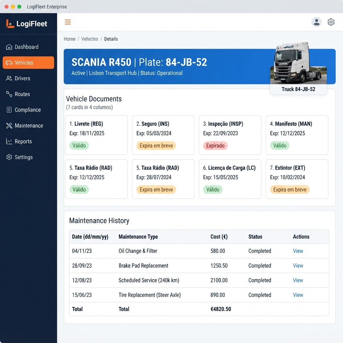View the Oil Change & Filter record
The image size is (343, 343).
pos(298,251)
